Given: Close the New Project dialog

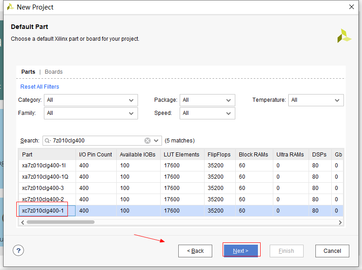Looking at the screenshot, I should pyautogui.click(x=352, y=7).
